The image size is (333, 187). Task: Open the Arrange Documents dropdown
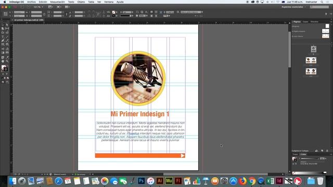[67, 7]
